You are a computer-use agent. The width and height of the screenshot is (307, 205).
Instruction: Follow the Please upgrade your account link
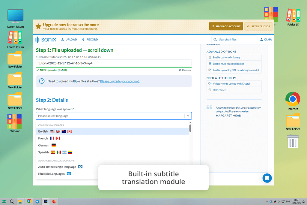(120, 81)
